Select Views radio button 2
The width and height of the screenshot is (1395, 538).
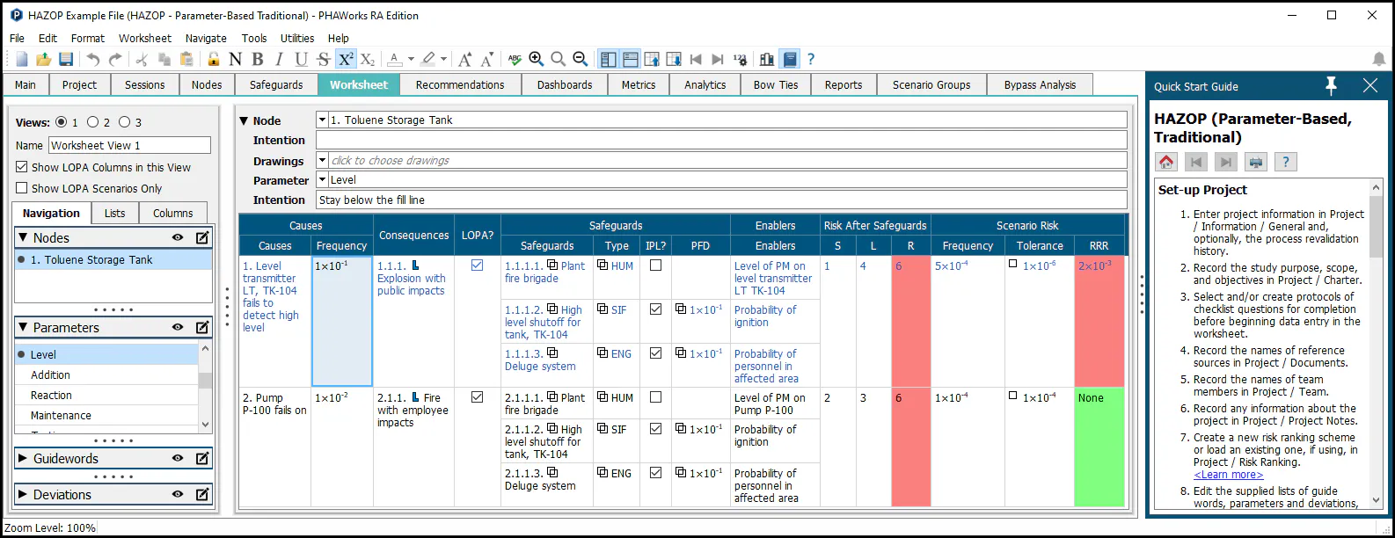coord(92,122)
